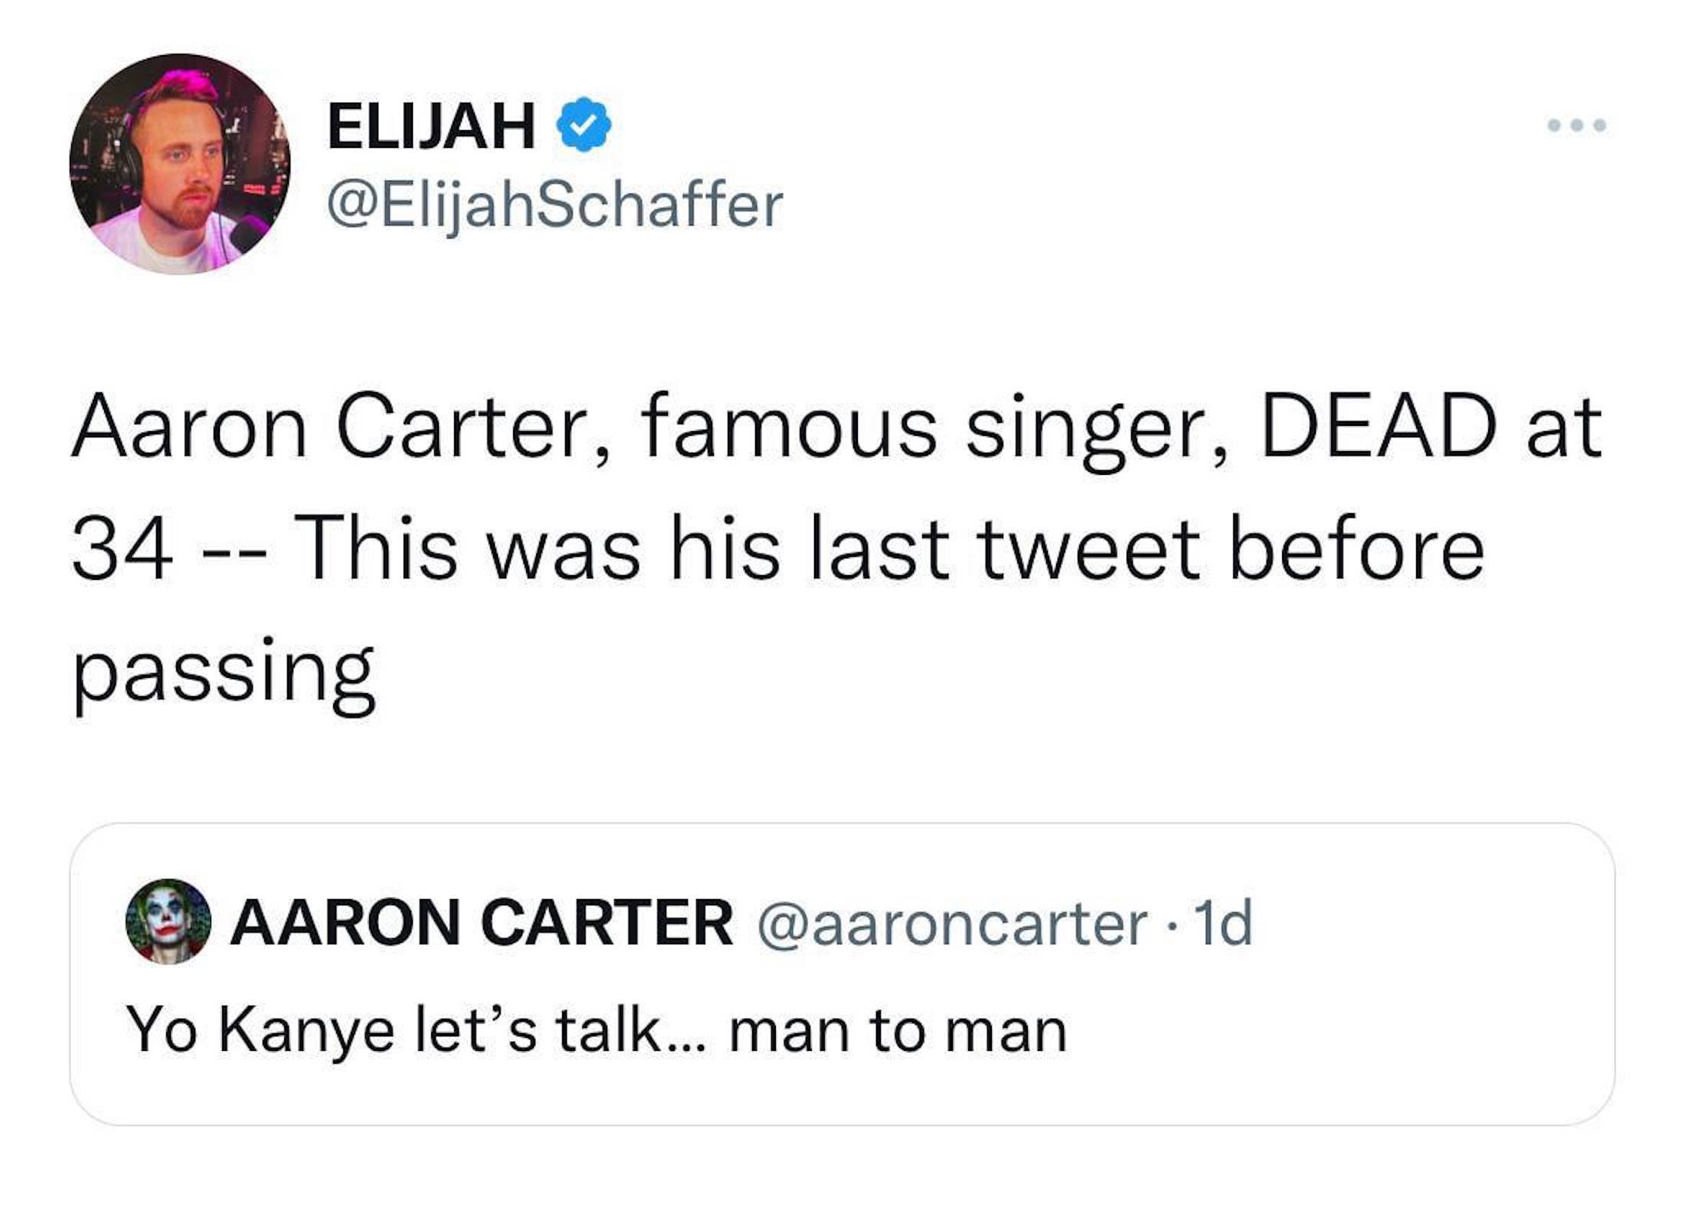This screenshot has width=1685, height=1214.
Task: Click the word "passing" in the tweet
Action: [x=224, y=672]
